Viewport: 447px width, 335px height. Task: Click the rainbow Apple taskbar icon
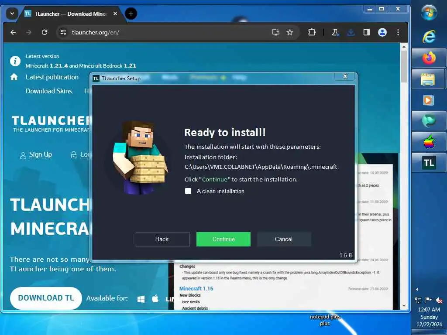coord(429,142)
